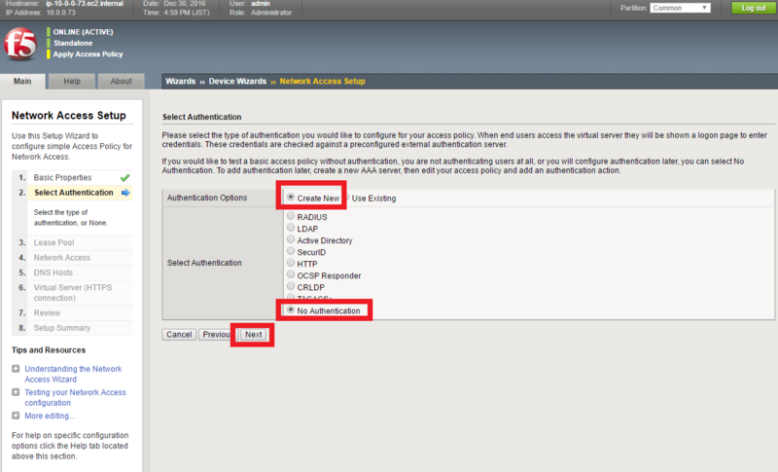Select Setup Summary wizard step
Image resolution: width=778 pixels, height=472 pixels.
click(x=62, y=328)
